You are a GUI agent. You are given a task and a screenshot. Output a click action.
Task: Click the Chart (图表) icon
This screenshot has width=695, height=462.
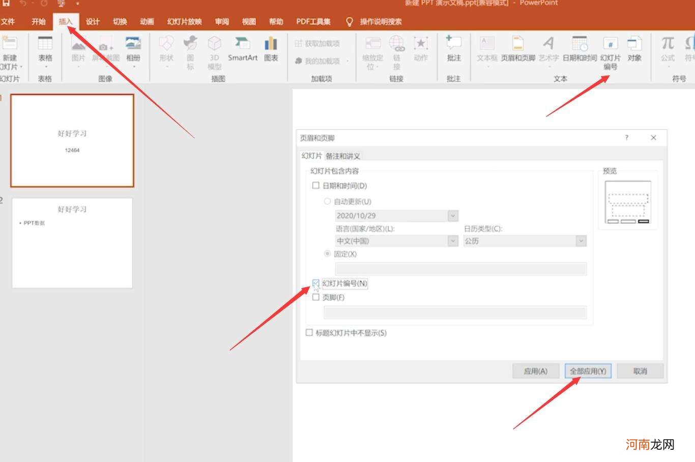271,44
